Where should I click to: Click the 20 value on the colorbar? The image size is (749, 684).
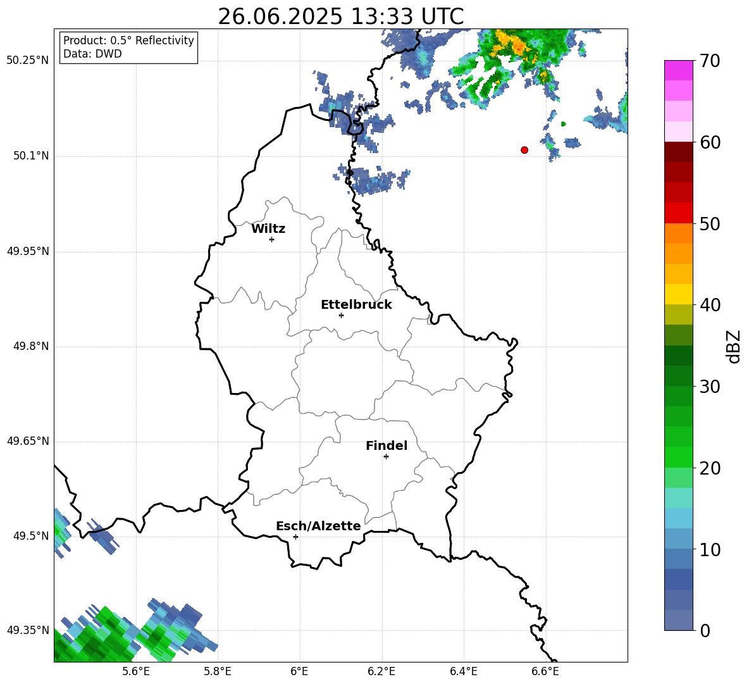point(709,468)
